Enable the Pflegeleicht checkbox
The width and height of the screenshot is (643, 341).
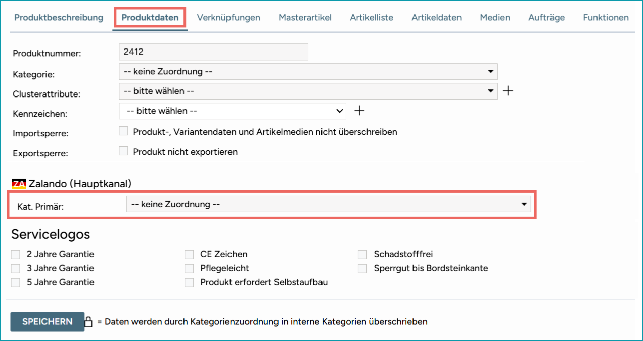pos(189,268)
